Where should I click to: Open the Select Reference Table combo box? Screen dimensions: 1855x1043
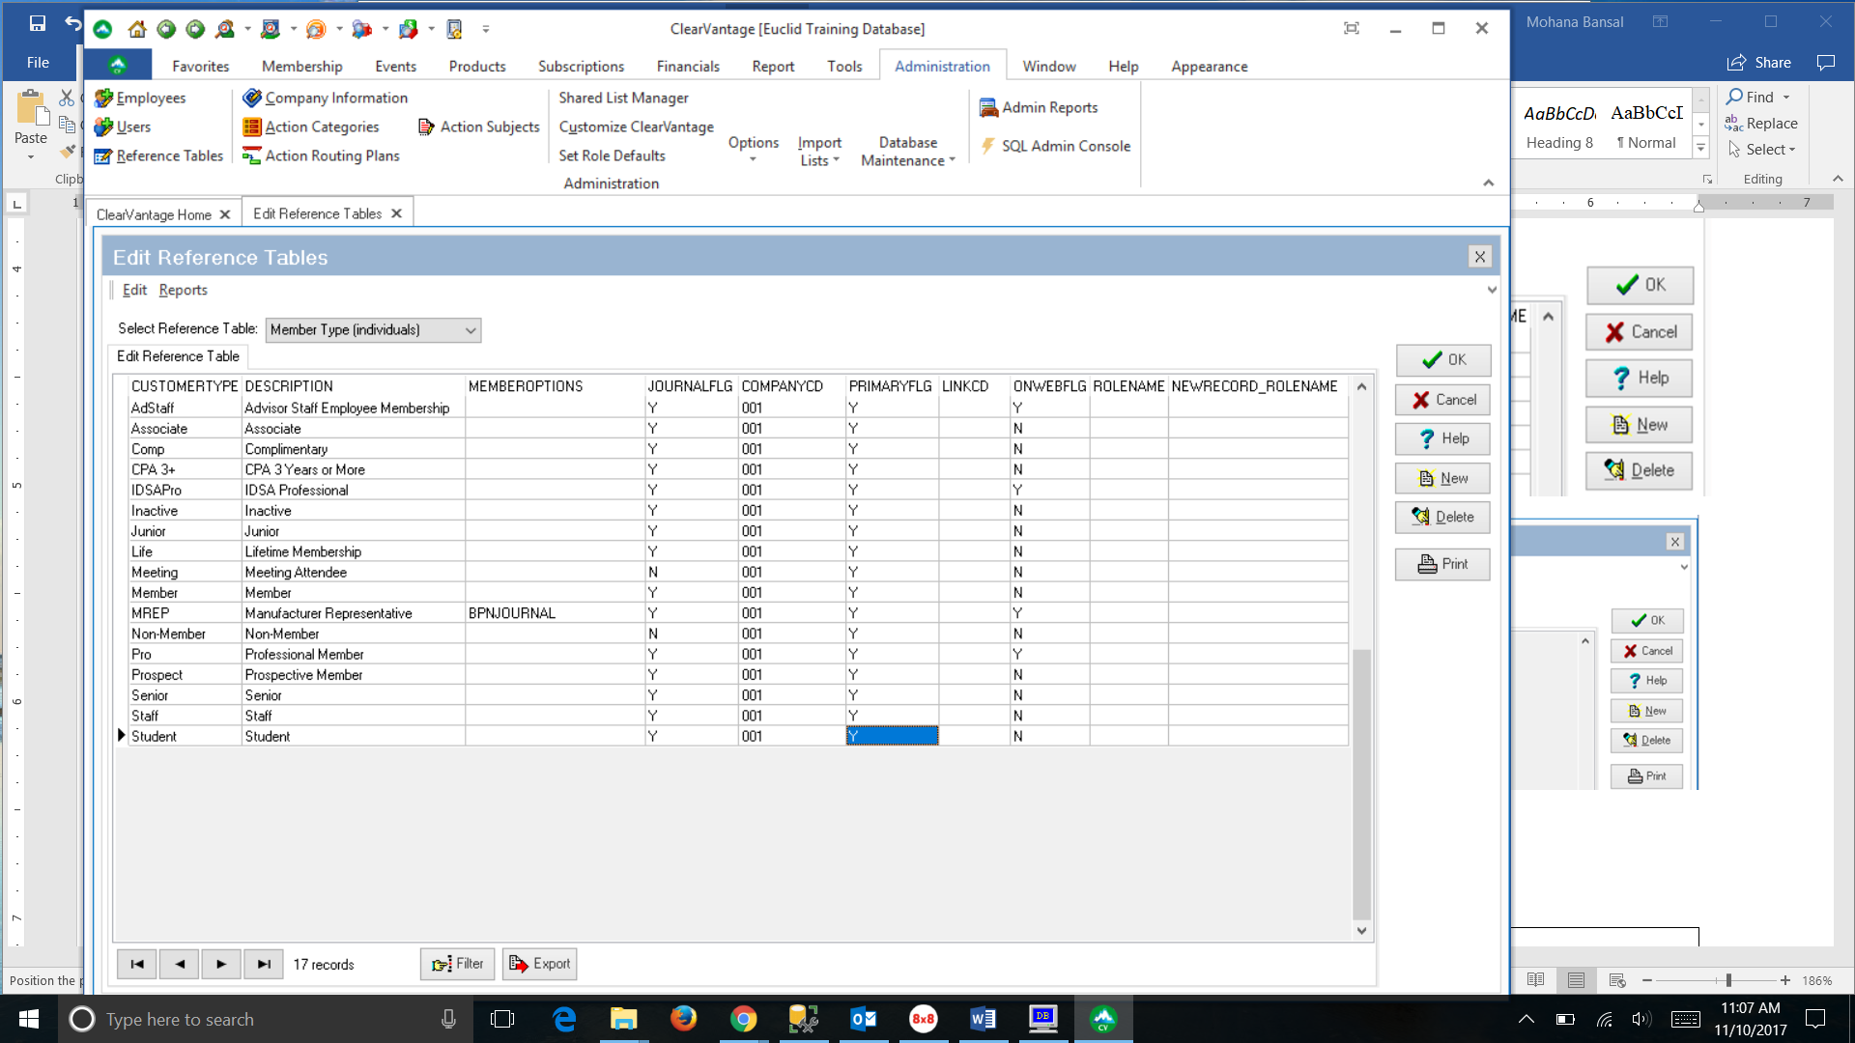[x=373, y=329]
